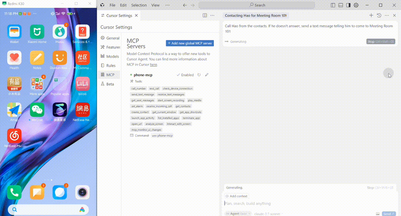The image size is (401, 216).
Task: Expand the menu bar overflow ellipsis
Action: pos(167,5)
